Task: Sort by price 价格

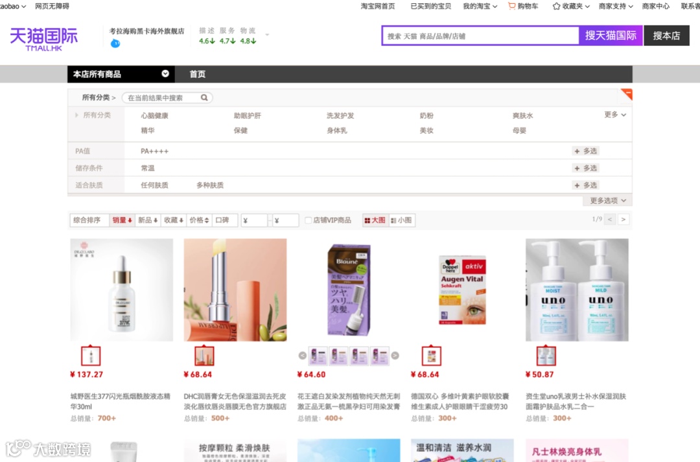Action: 199,220
